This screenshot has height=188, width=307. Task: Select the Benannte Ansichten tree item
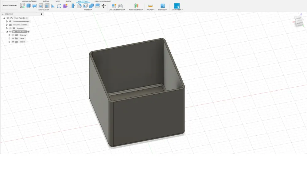(x=21, y=25)
